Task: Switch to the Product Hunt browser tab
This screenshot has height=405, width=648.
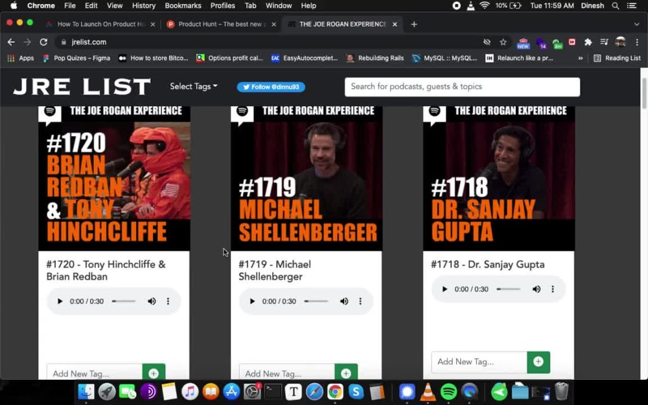Action: point(220,24)
